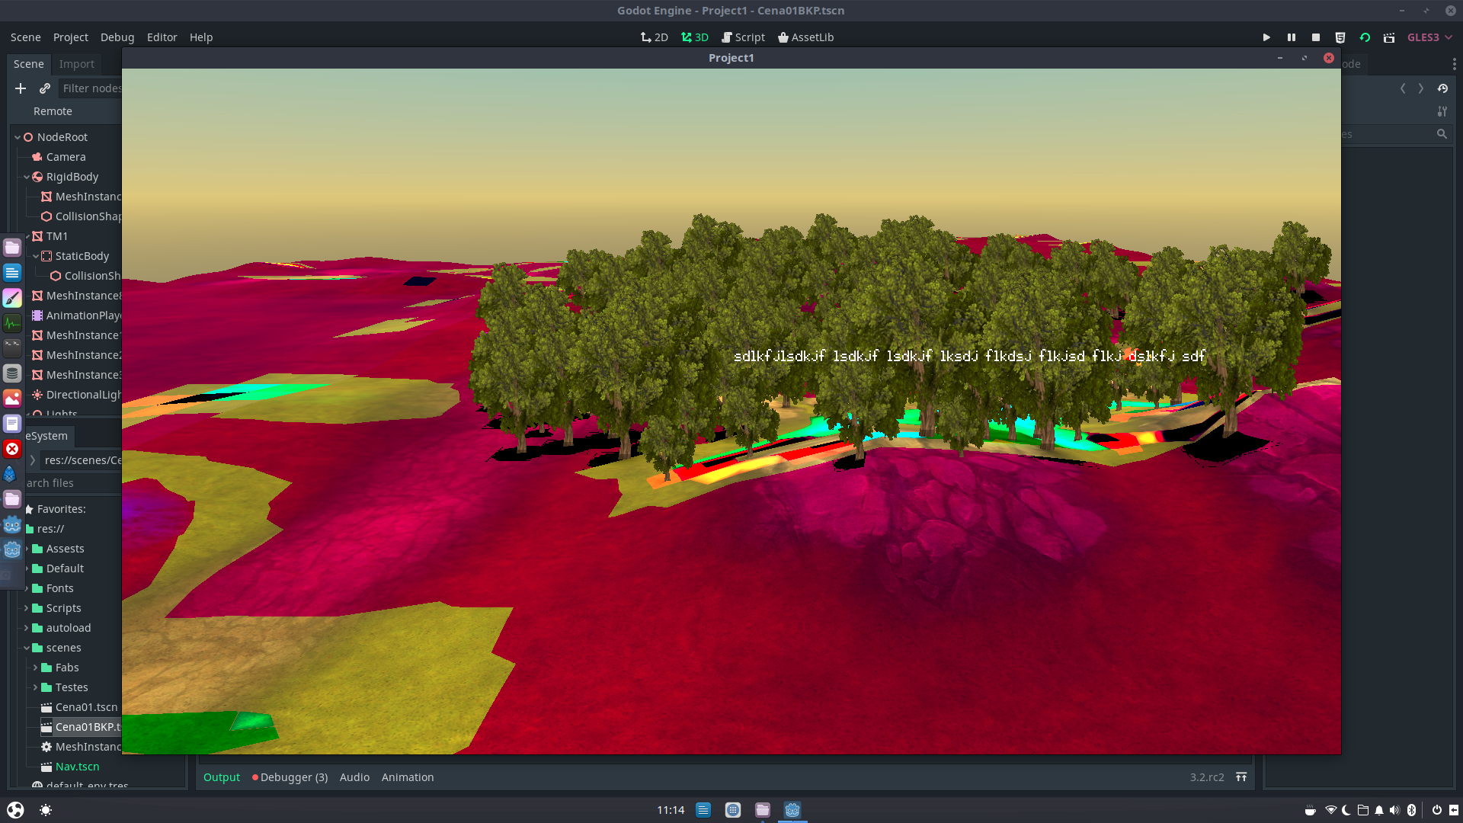
Task: Click the green update spinner icon
Action: (1365, 37)
